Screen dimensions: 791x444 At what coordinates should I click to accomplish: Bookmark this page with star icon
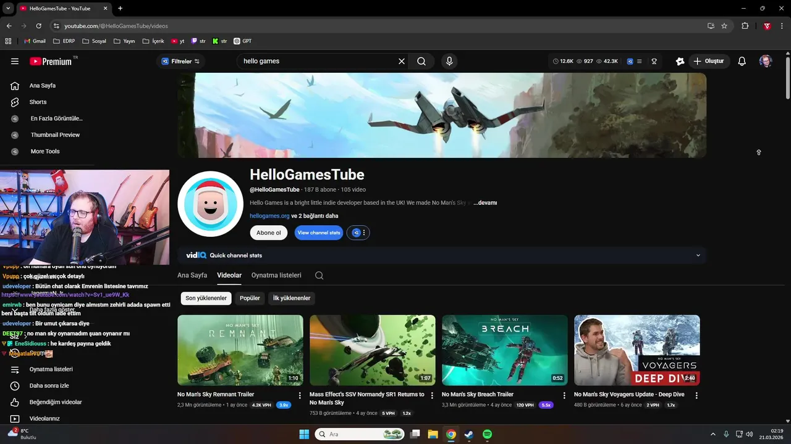(724, 26)
